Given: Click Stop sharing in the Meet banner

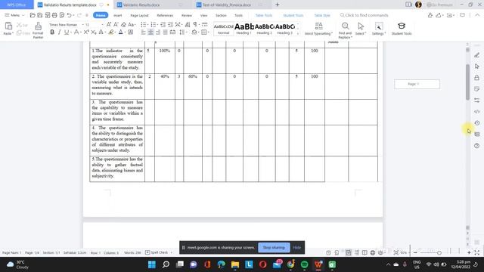Looking at the screenshot, I should (x=274, y=247).
